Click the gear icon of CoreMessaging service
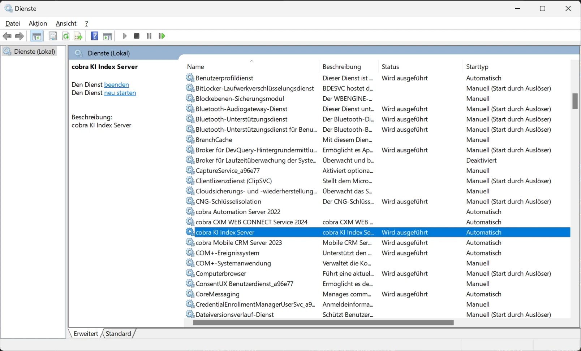581x351 pixels. [190, 294]
